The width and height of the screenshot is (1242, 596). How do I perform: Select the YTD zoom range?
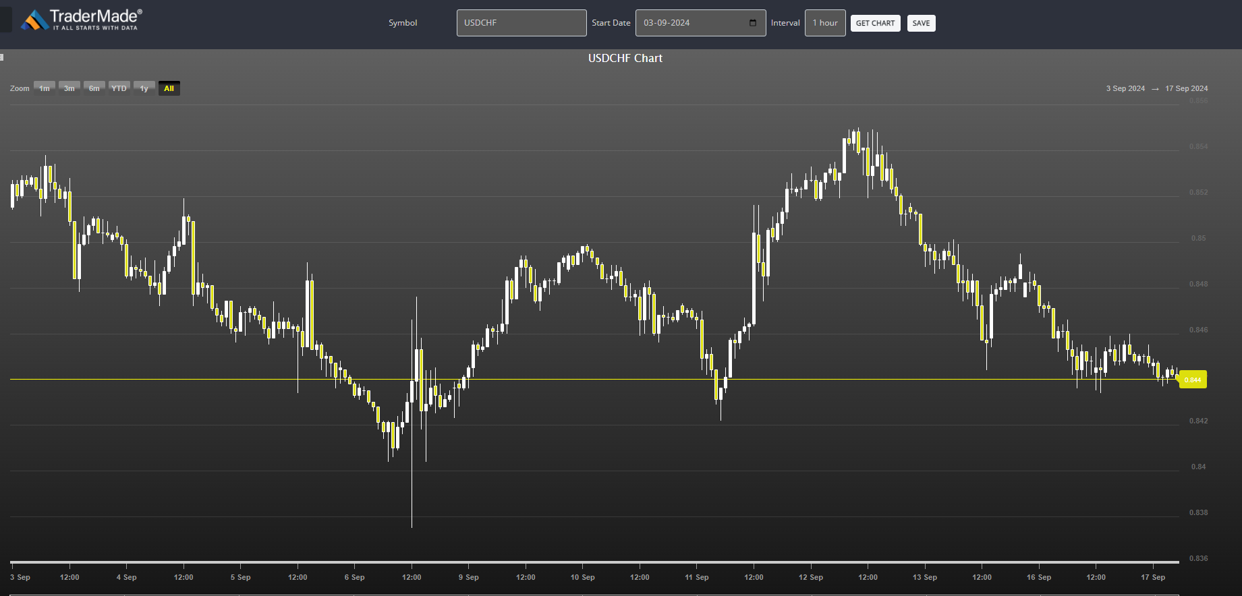coord(119,88)
